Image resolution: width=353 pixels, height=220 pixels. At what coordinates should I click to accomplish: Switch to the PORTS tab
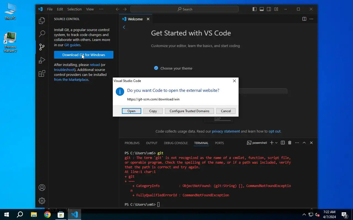(x=220, y=143)
